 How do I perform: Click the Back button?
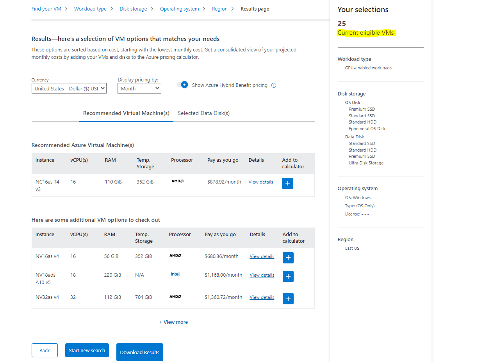(45, 350)
